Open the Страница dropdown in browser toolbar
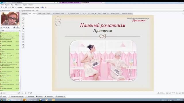184x103 pixels. pos(20,7)
